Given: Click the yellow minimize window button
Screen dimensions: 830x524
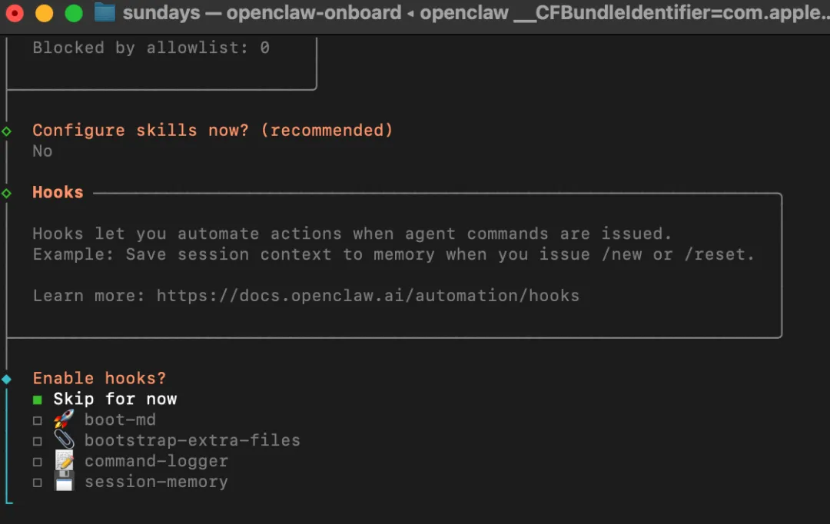Looking at the screenshot, I should (x=45, y=13).
